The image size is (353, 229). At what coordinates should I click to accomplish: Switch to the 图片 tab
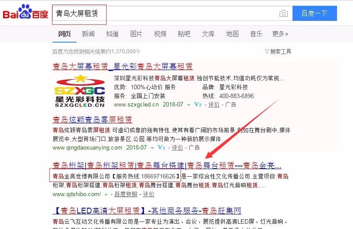click(x=136, y=34)
